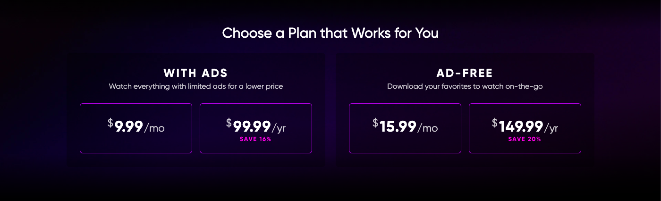
Task: Select the $9.99/mo With Ads plan
Action: tap(136, 128)
